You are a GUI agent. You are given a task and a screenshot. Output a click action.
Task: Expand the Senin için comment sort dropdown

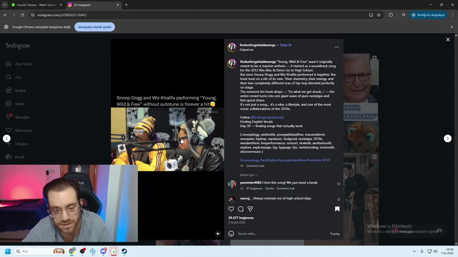pyautogui.click(x=249, y=175)
